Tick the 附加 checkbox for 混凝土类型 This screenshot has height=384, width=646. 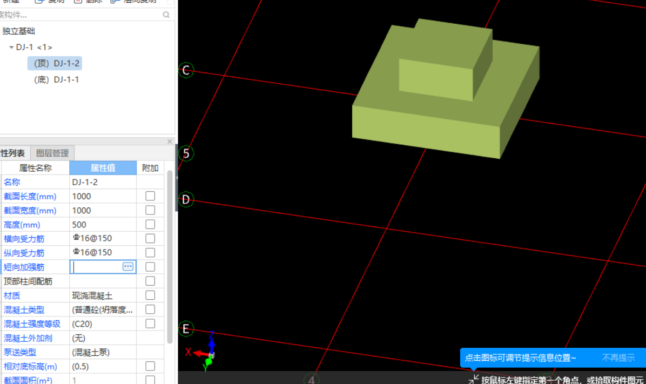[150, 309]
